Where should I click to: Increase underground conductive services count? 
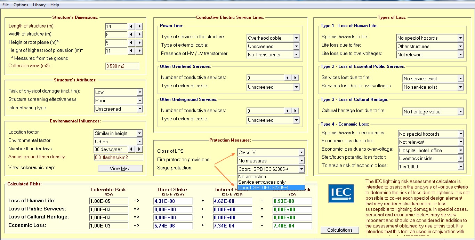click(295, 111)
